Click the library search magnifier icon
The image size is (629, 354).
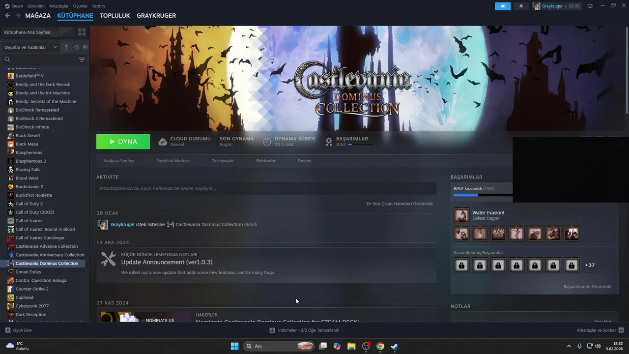[7, 59]
